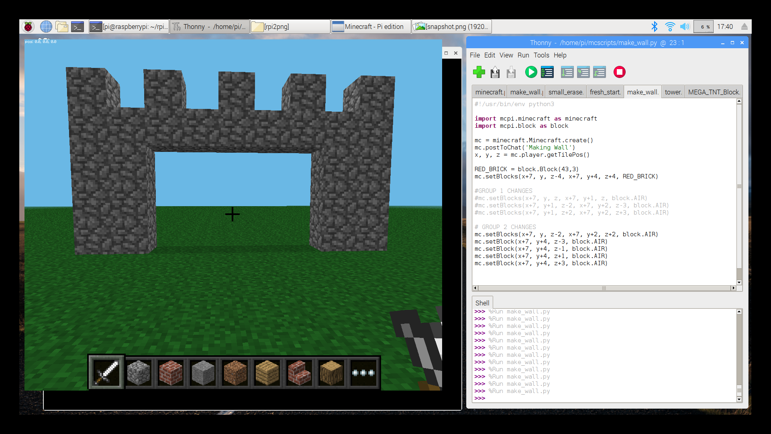
Task: Click the volume speaker icon in system tray
Action: click(x=684, y=27)
